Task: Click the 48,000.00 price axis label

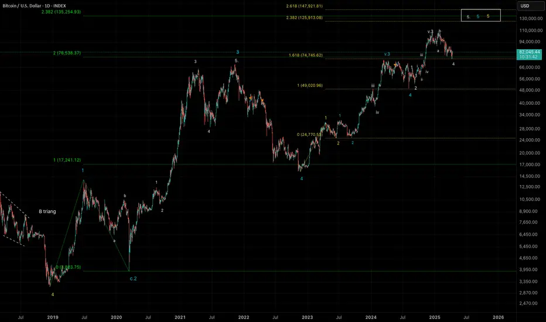Action: [x=530, y=90]
